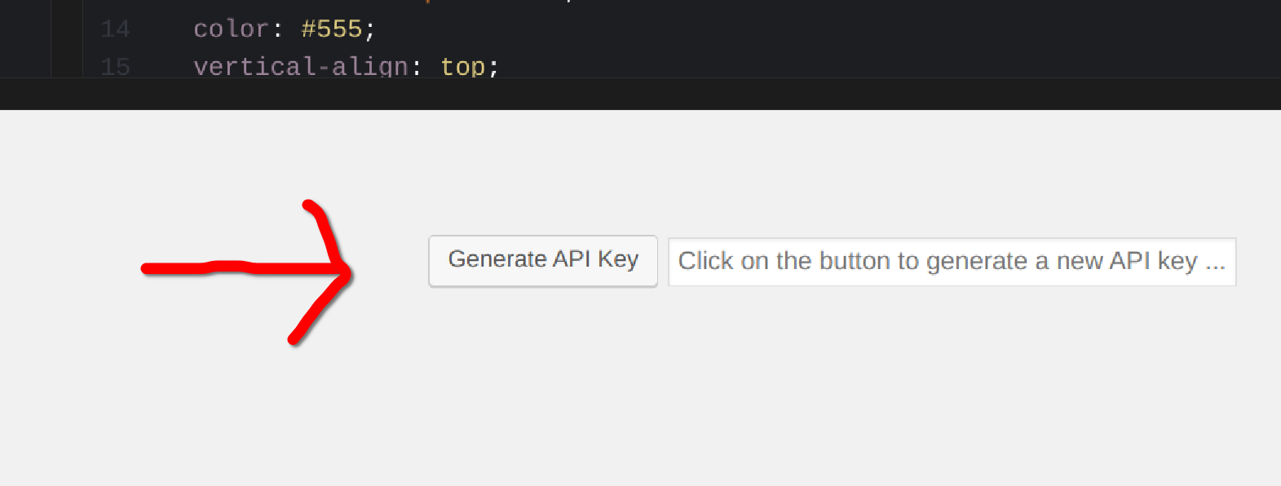Click the red arrow's pointed tip

point(348,272)
